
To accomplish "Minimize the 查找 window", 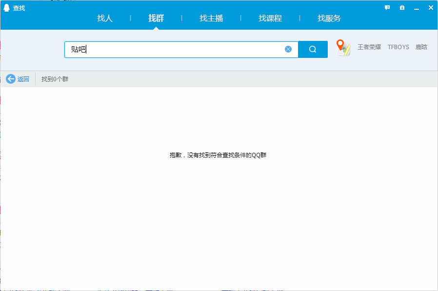I will pos(417,8).
